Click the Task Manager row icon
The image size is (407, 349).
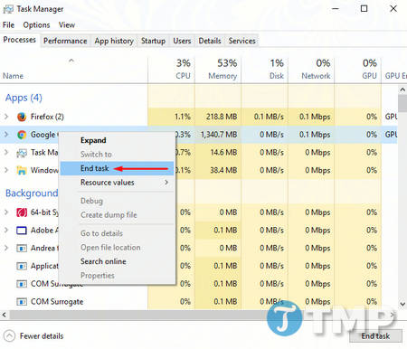pyautogui.click(x=22, y=153)
